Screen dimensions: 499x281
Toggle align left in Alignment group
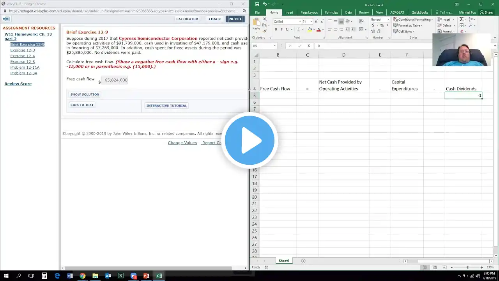pyautogui.click(x=329, y=29)
